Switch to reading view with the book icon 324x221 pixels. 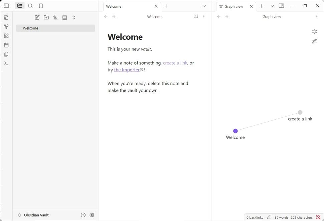[196, 16]
